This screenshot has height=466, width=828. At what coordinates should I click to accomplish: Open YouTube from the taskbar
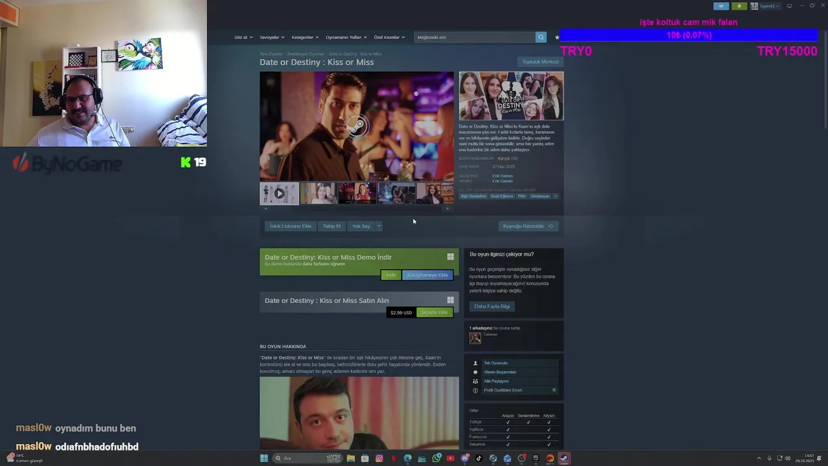click(450, 458)
